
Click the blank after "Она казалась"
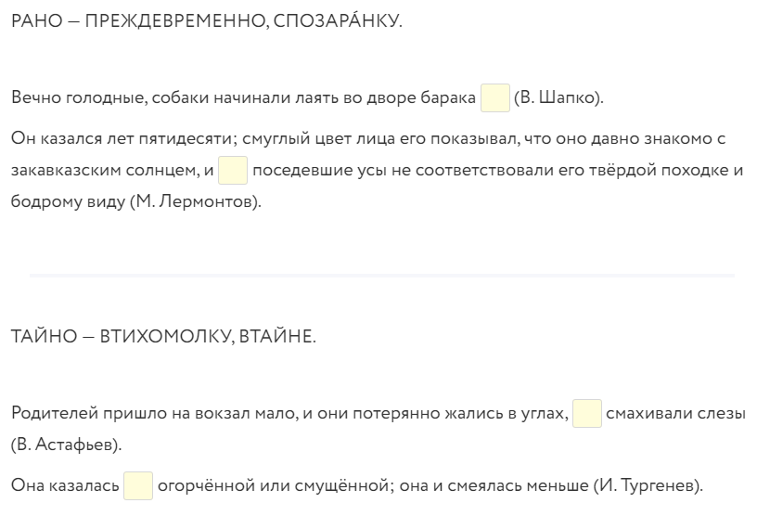[138, 485]
